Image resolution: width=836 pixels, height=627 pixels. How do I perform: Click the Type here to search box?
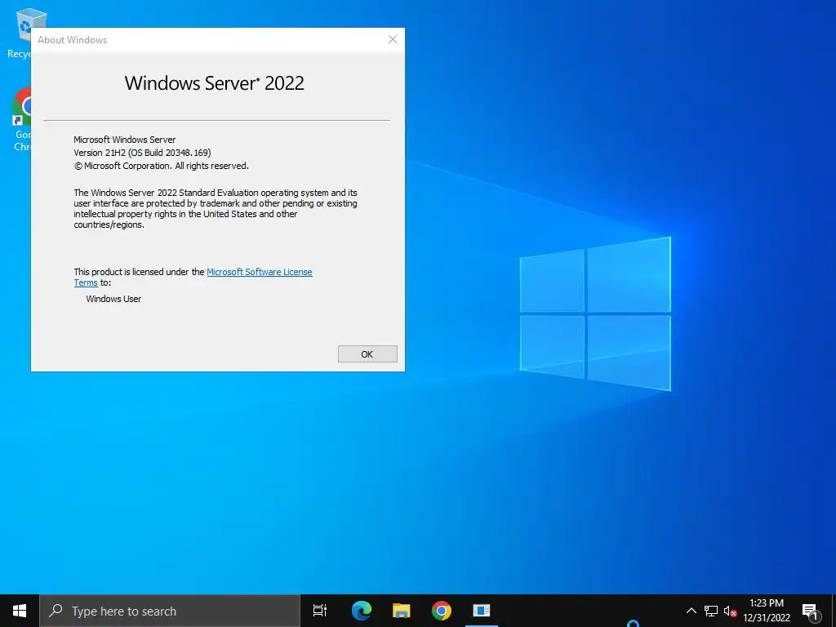point(170,611)
